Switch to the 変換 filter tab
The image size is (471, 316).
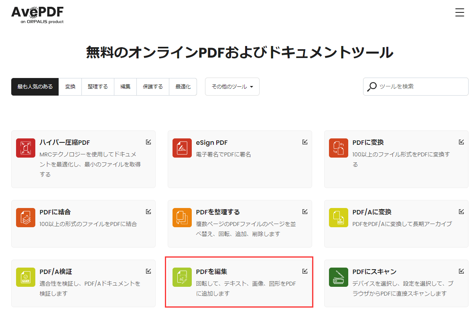pyautogui.click(x=70, y=86)
